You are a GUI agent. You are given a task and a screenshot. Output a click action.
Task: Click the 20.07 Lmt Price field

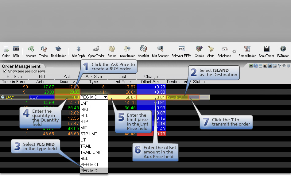(122, 97)
